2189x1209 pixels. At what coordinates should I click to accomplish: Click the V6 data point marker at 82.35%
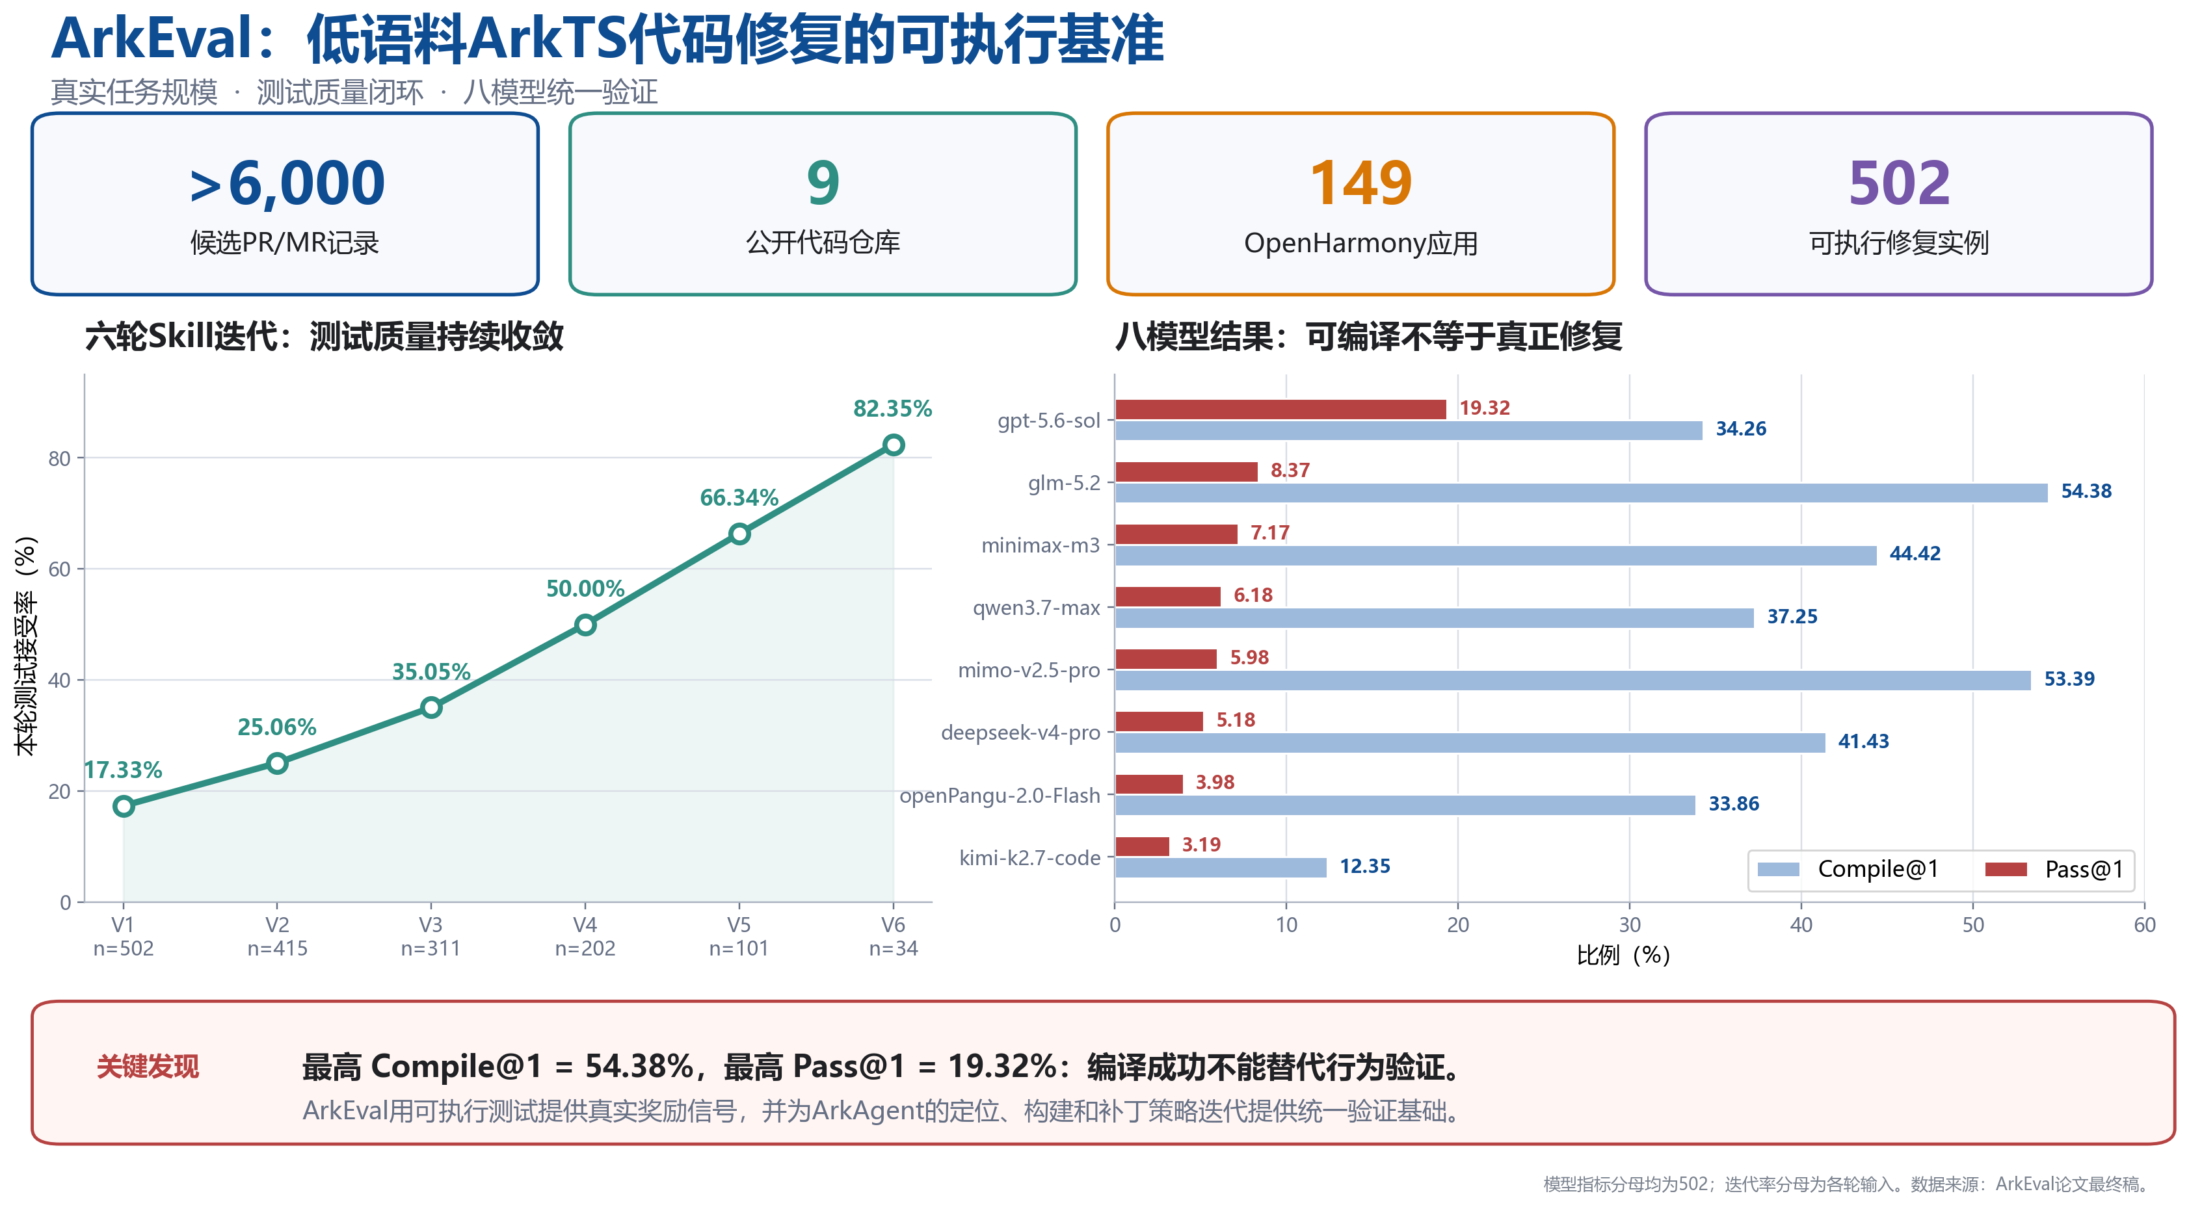click(x=893, y=445)
